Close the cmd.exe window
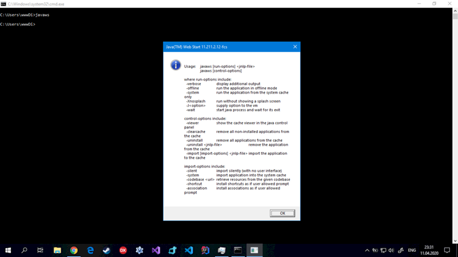Image resolution: width=458 pixels, height=257 pixels. click(449, 4)
